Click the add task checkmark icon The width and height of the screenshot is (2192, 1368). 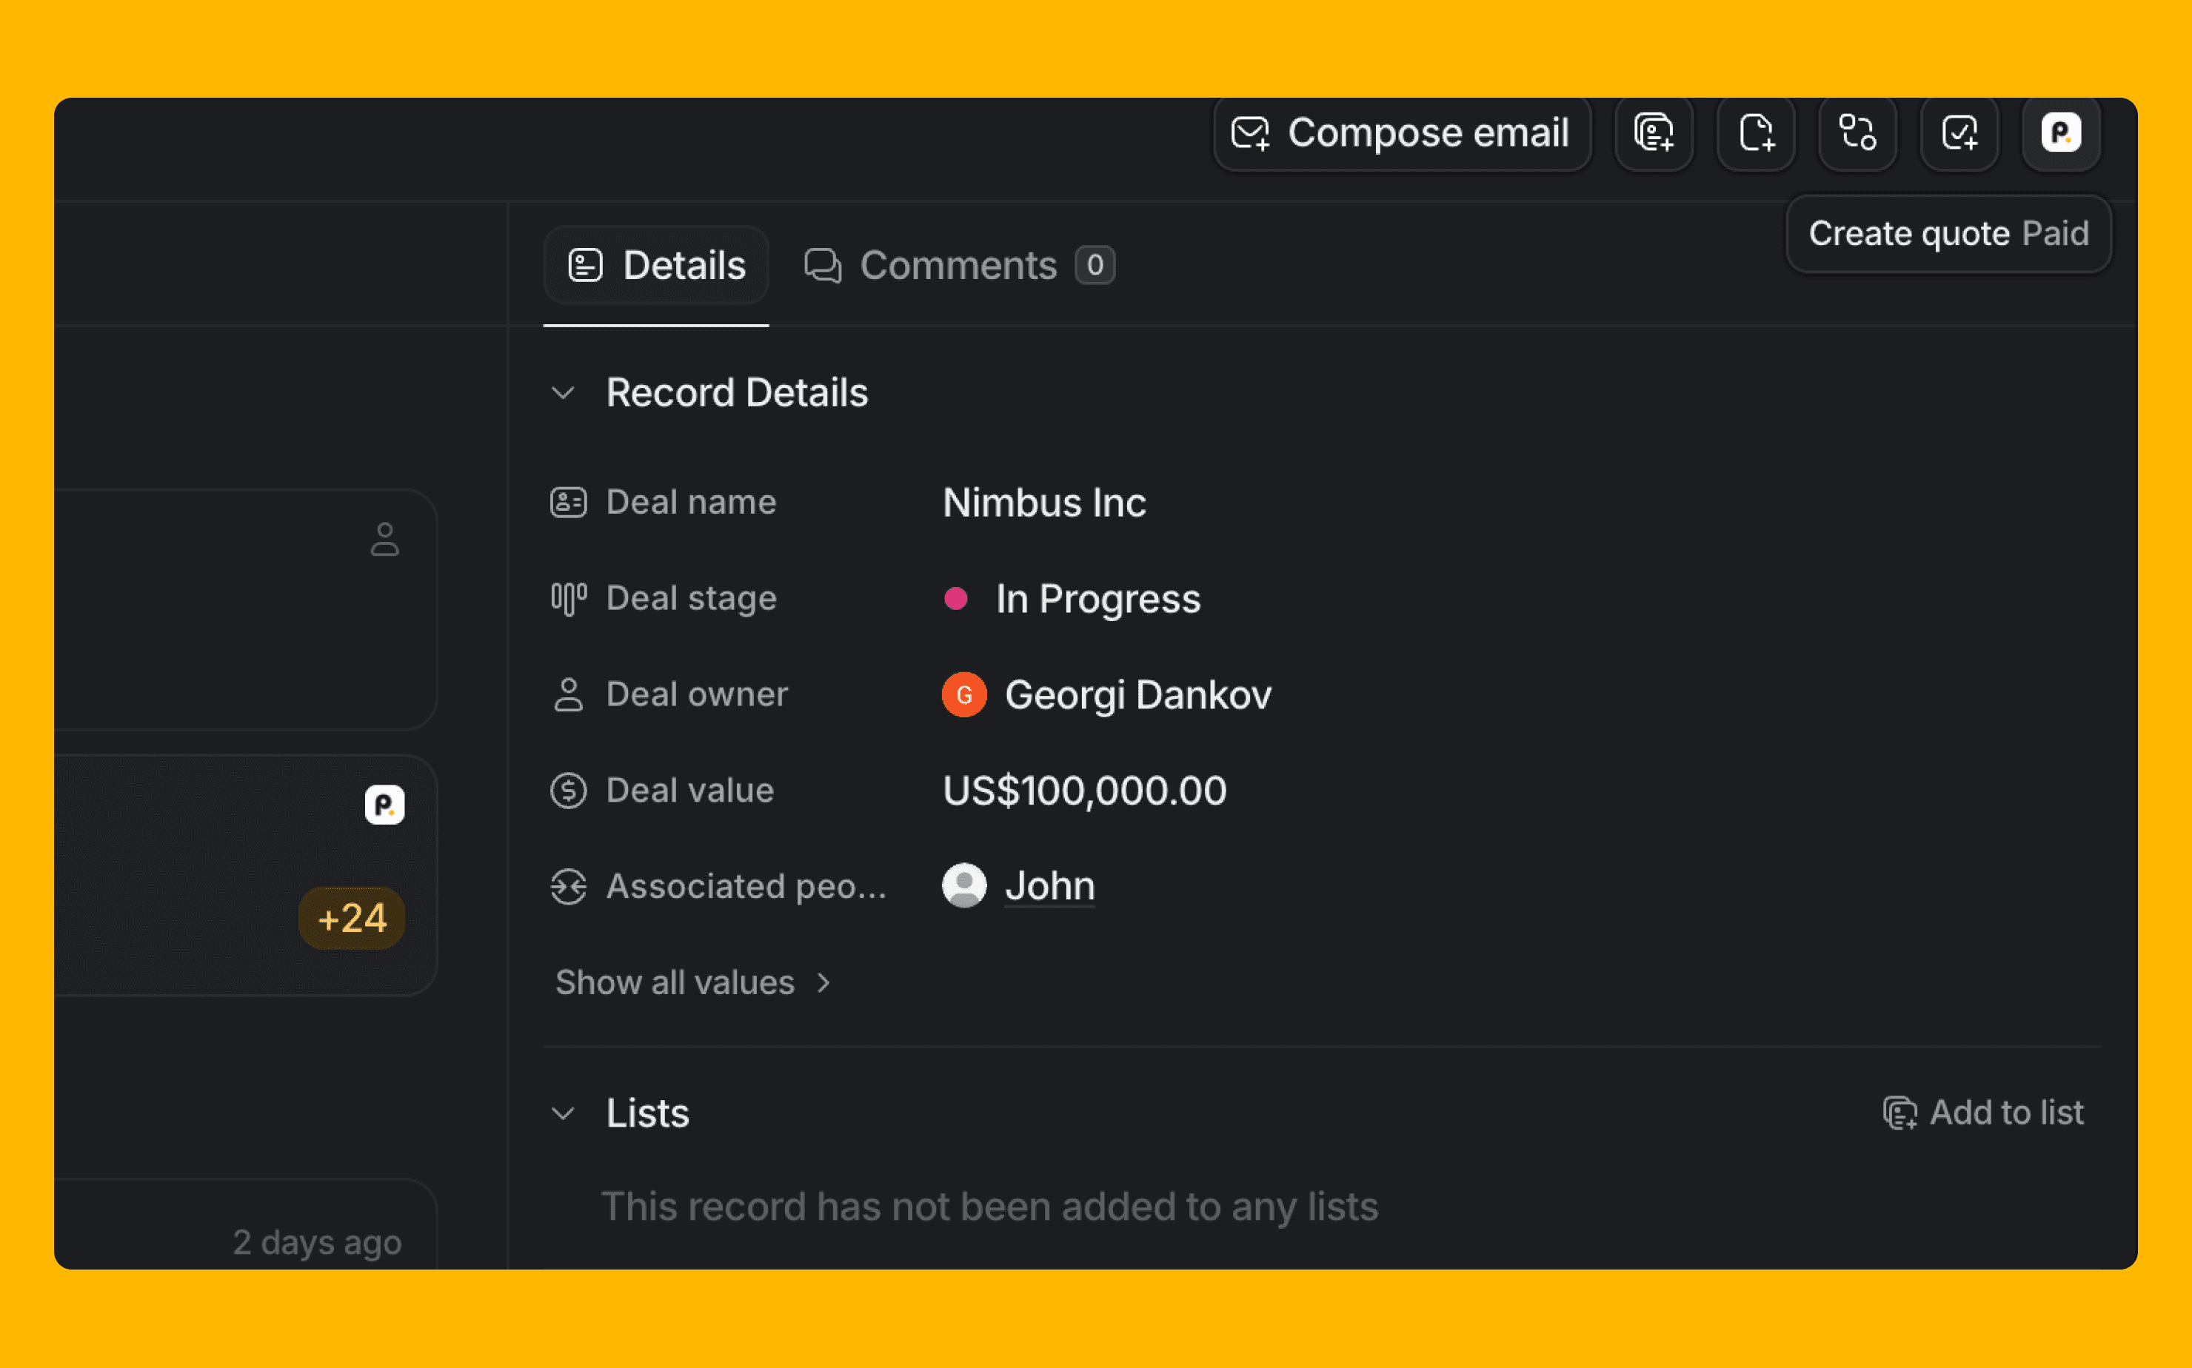[1959, 133]
